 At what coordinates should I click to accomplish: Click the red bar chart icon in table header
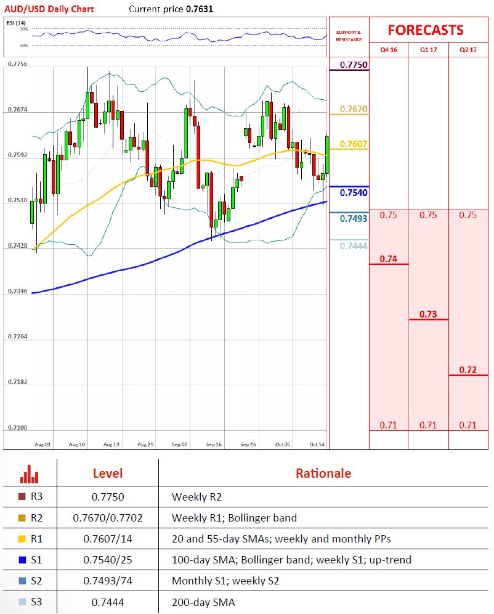tap(29, 475)
